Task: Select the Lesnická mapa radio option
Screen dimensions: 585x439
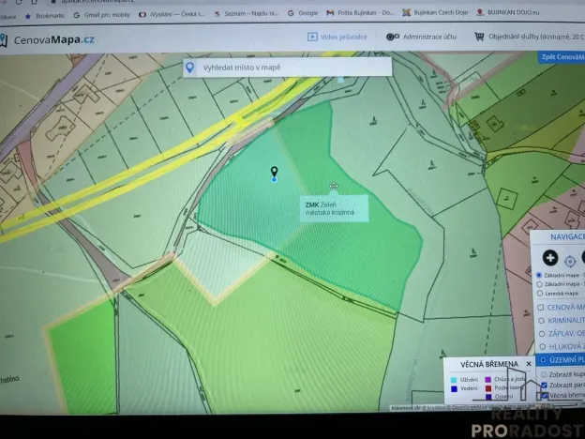Action: (538, 292)
